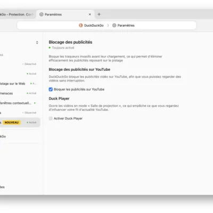213x213 pixels.
Task: Click the 'Duck Player' section heading
Action: point(59,99)
